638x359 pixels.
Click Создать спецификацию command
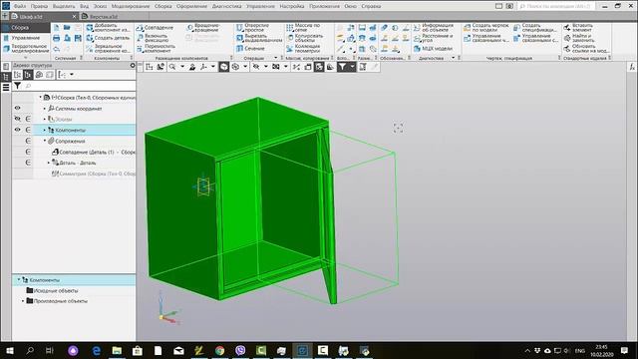(535, 28)
